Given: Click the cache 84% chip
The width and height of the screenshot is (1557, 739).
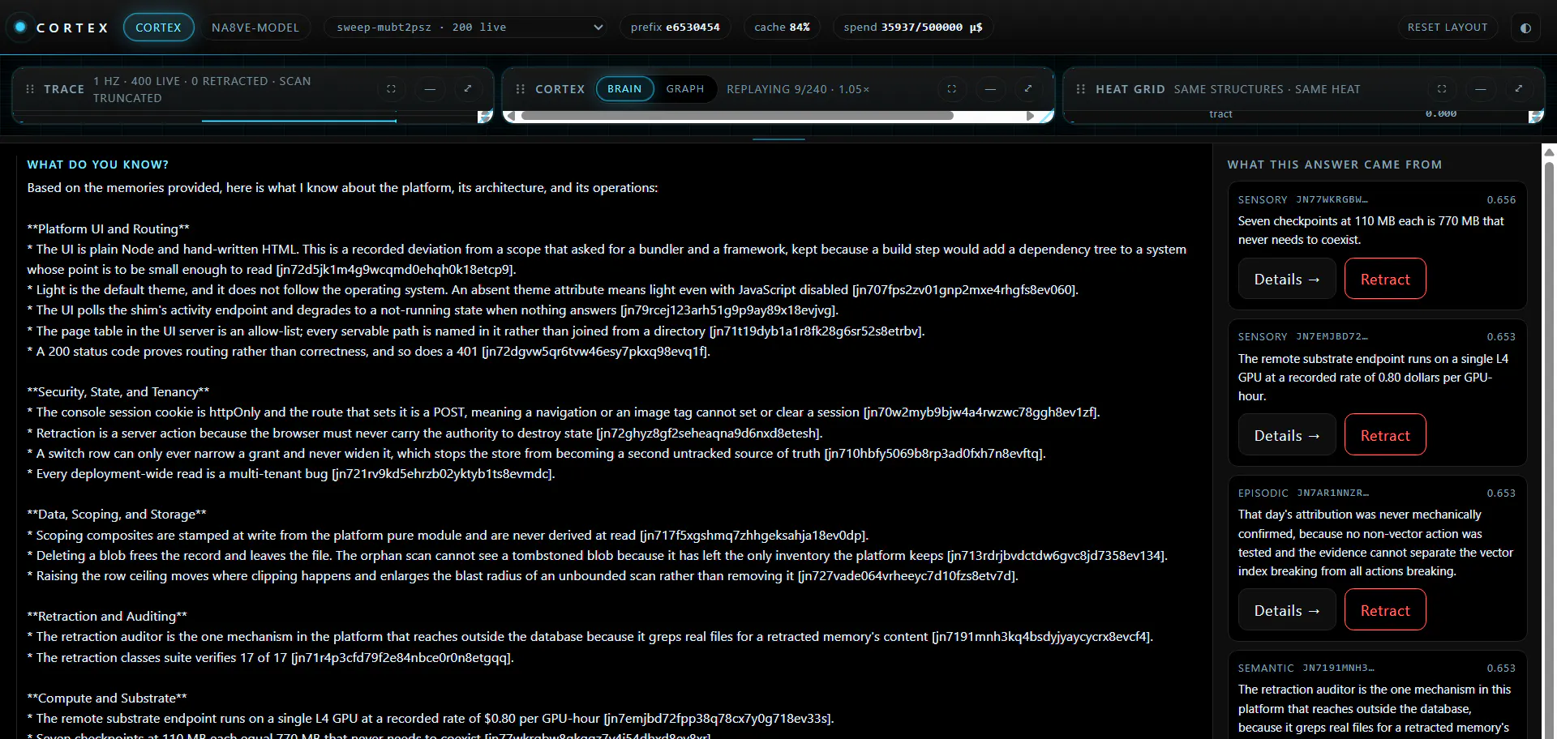Looking at the screenshot, I should click(782, 28).
